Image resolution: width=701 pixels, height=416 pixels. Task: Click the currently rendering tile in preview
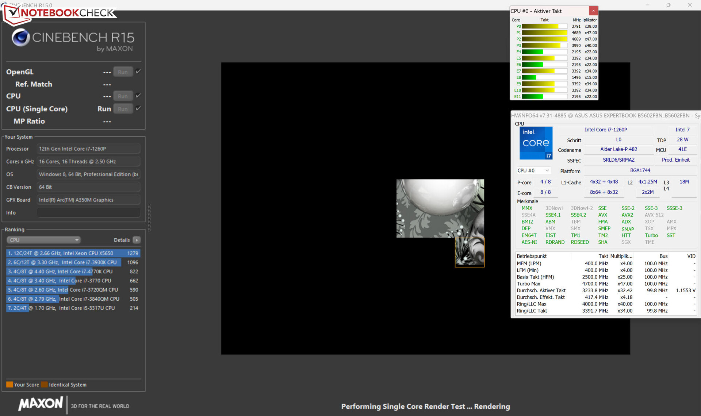tap(470, 252)
